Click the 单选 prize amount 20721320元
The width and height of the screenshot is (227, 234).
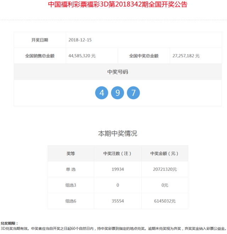click(165, 169)
